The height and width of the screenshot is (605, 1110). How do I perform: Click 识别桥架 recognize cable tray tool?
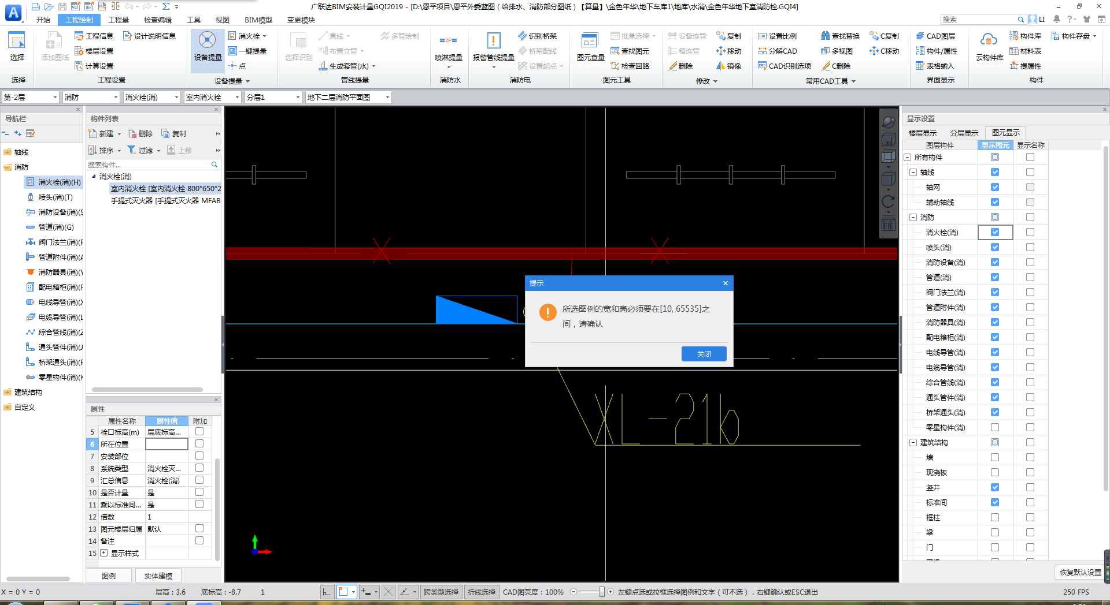point(537,36)
